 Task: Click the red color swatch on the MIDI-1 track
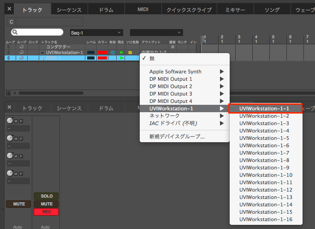(x=102, y=58)
